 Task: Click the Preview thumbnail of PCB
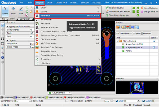point(137,88)
